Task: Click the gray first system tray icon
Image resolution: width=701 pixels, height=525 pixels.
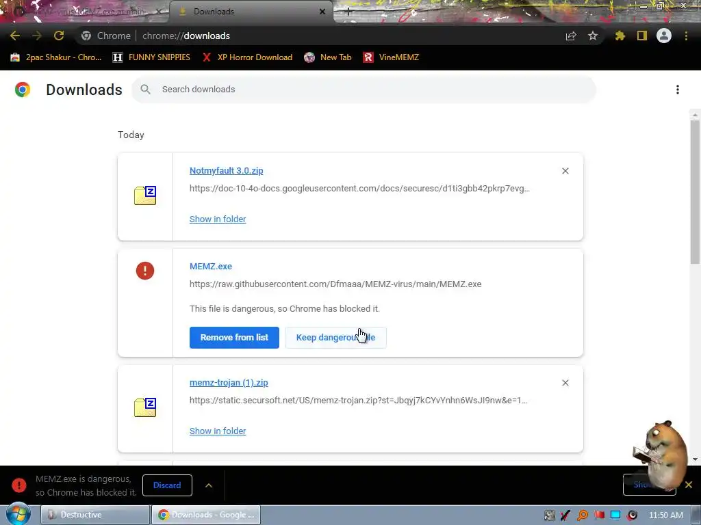Action: pos(550,515)
